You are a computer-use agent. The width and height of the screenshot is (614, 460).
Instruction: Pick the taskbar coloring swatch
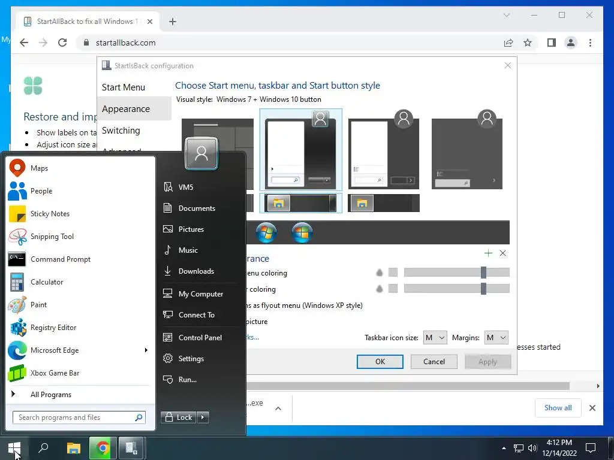point(393,289)
